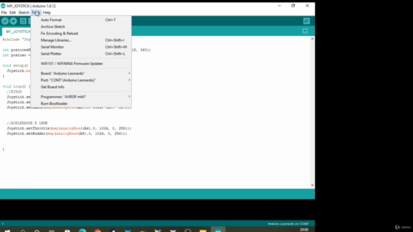Viewport: 413px width, 232px height.
Task: Launch Serial Monitor from Tools menu
Action: [x=81, y=47]
